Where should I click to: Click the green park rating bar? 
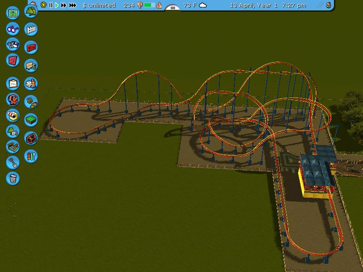click(150, 5)
